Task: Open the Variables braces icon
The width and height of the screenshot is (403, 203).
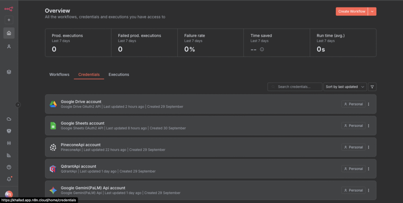Action: (9, 143)
